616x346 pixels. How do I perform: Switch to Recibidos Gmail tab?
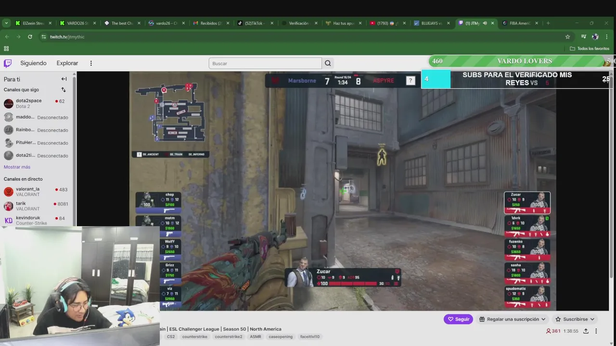click(x=211, y=23)
